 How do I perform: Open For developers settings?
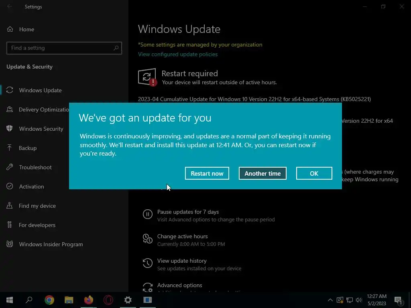click(37, 225)
